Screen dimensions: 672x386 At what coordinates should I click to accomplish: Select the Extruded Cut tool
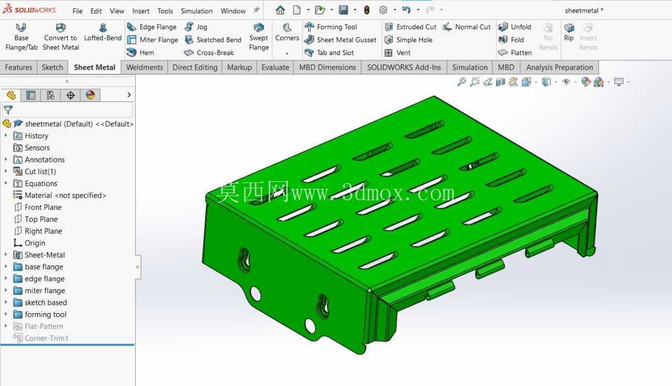point(411,27)
